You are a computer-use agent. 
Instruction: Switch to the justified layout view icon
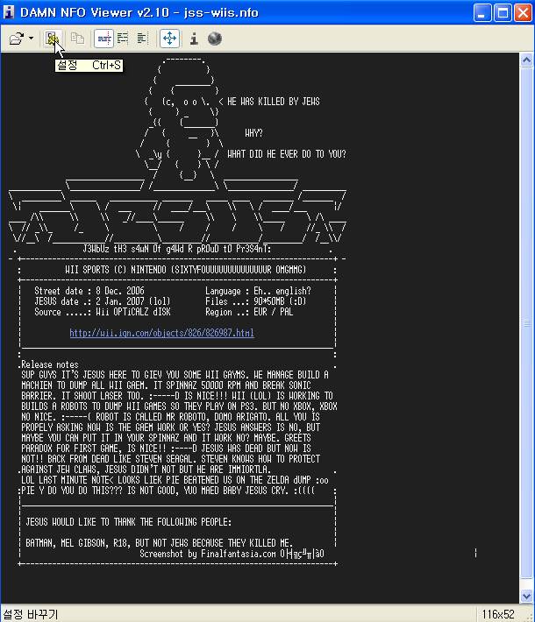pyautogui.click(x=123, y=39)
